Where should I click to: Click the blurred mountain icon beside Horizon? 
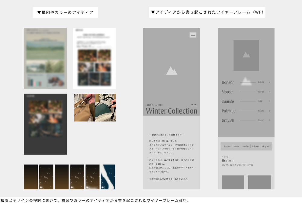[246, 81]
